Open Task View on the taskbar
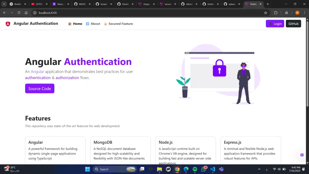 tap(142, 169)
